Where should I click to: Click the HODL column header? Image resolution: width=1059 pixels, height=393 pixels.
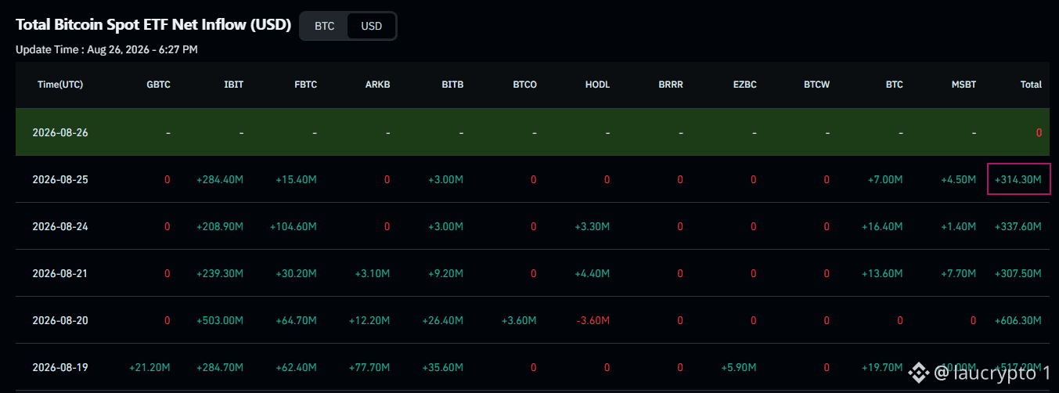[x=597, y=85]
